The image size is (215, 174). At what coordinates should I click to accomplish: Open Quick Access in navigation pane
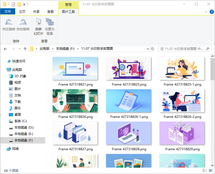[16, 61]
